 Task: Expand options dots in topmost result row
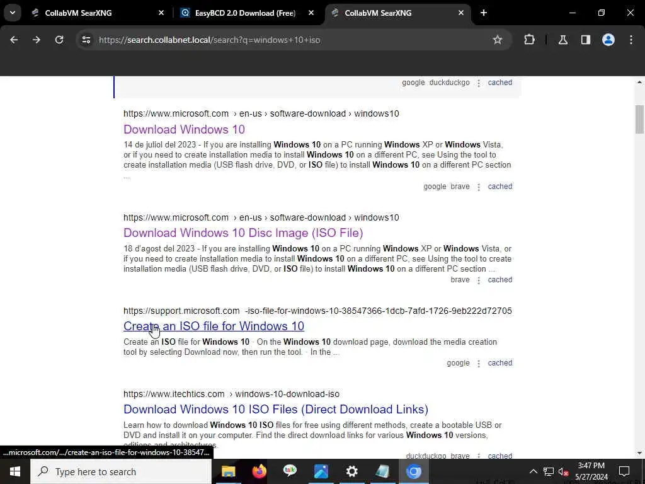click(479, 83)
